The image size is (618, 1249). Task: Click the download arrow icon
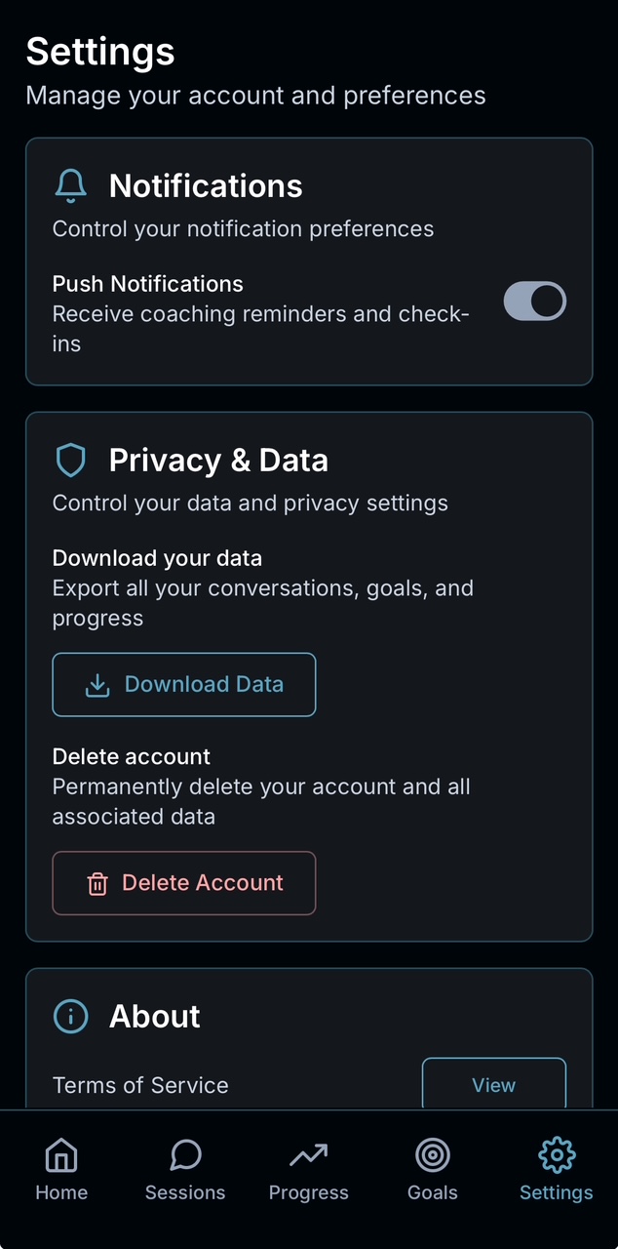(97, 684)
